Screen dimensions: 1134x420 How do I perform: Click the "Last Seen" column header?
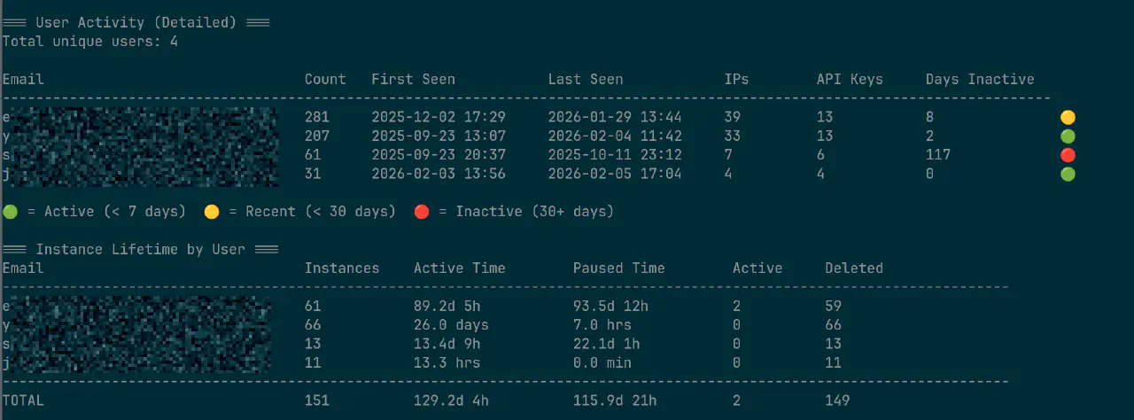(586, 80)
